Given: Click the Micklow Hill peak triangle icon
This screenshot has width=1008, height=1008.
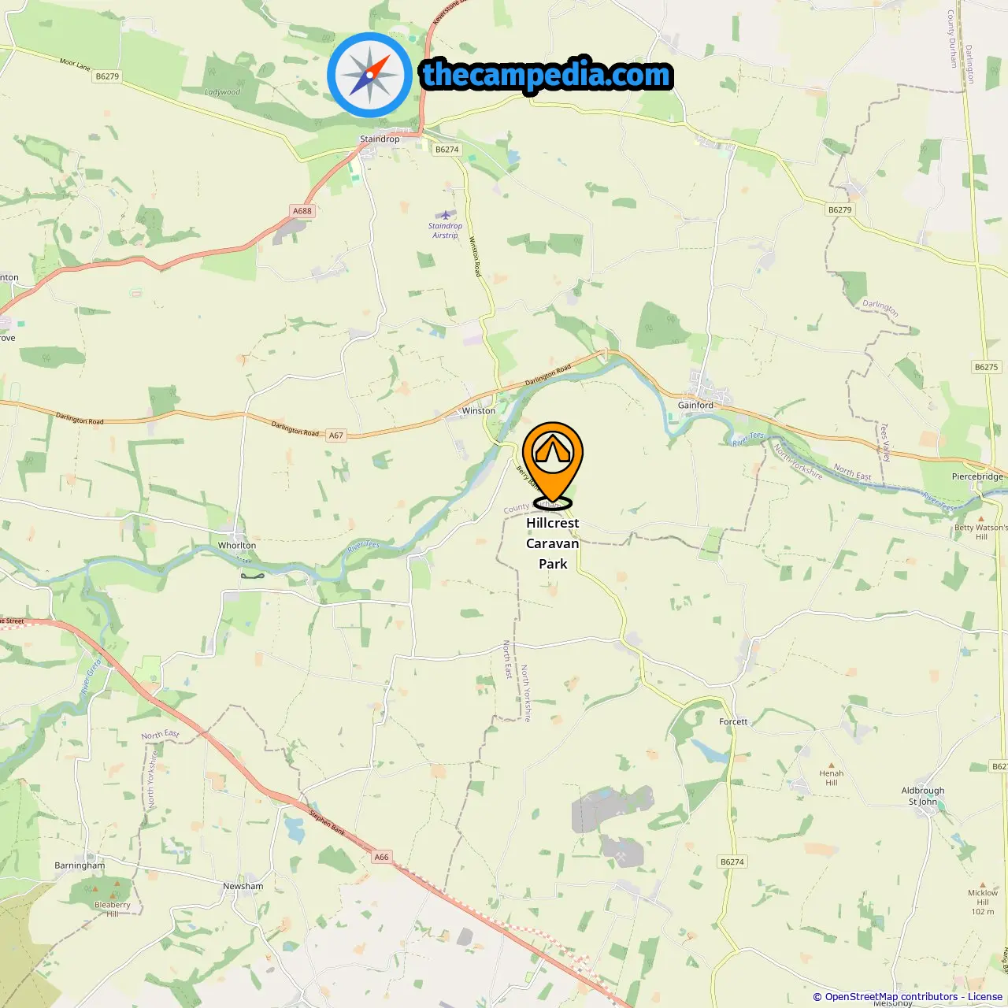Looking at the screenshot, I should click(x=982, y=884).
